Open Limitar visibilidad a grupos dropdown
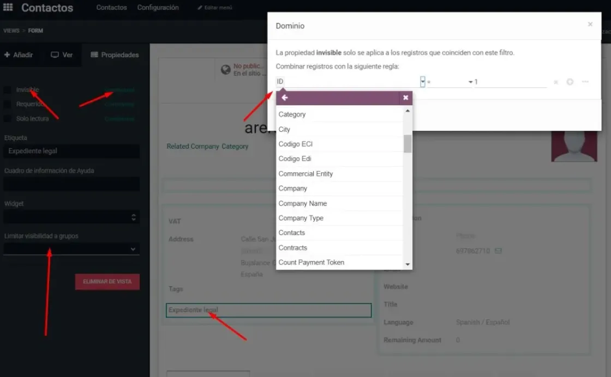The image size is (611, 377). pos(71,249)
